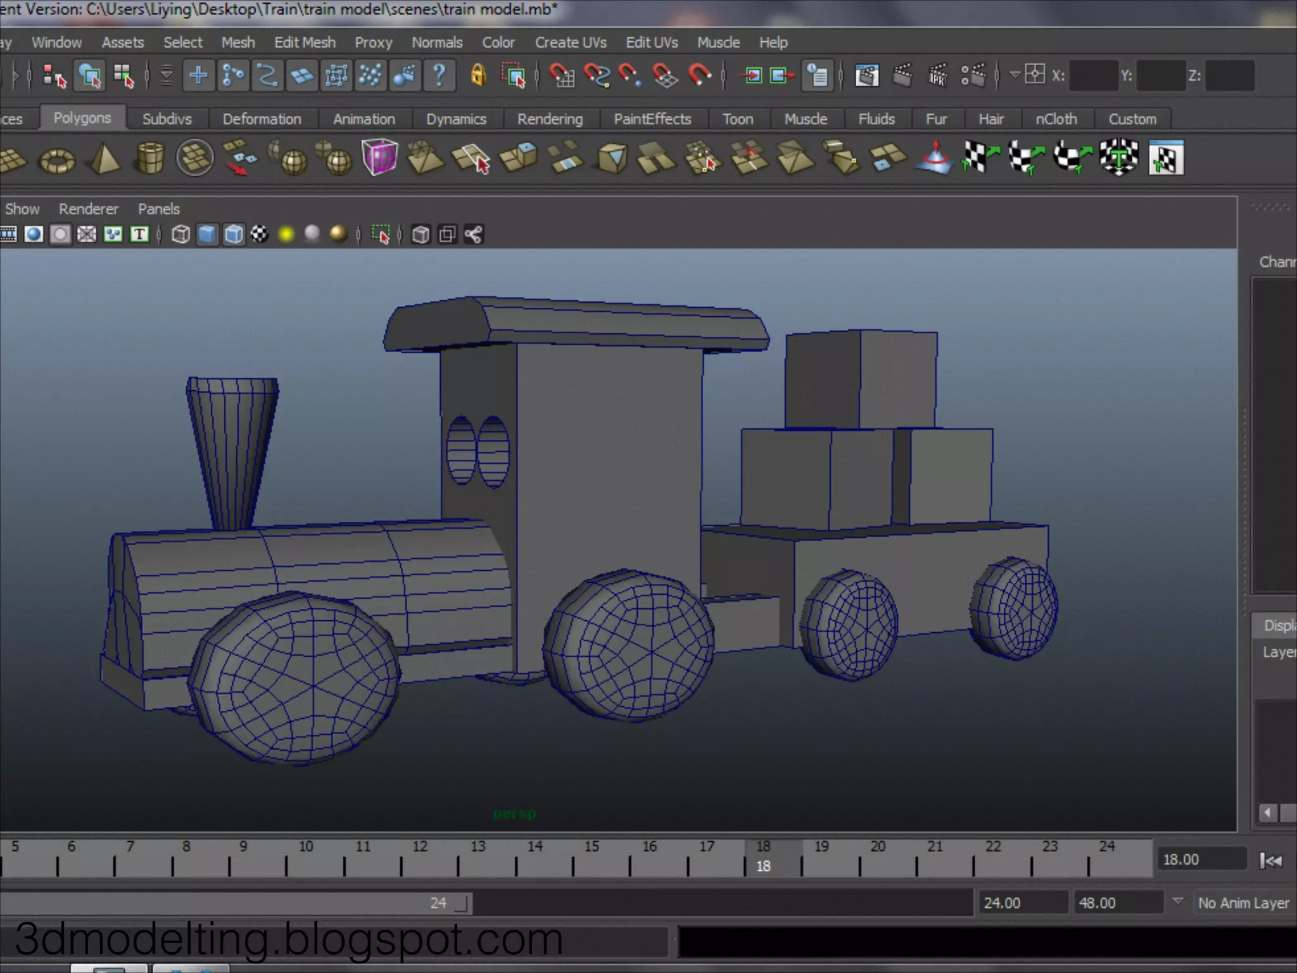This screenshot has height=973, width=1297.
Task: Open the Panels viewport menu
Action: click(x=158, y=209)
